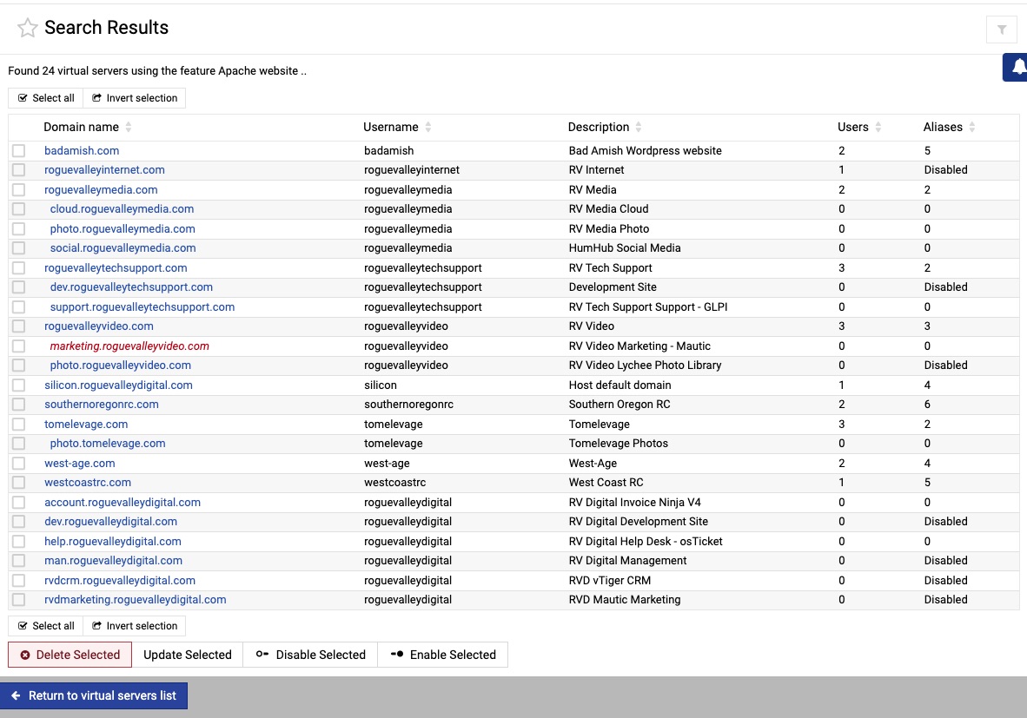
Task: Open roguevalleymedia.com domain link
Action: [101, 190]
